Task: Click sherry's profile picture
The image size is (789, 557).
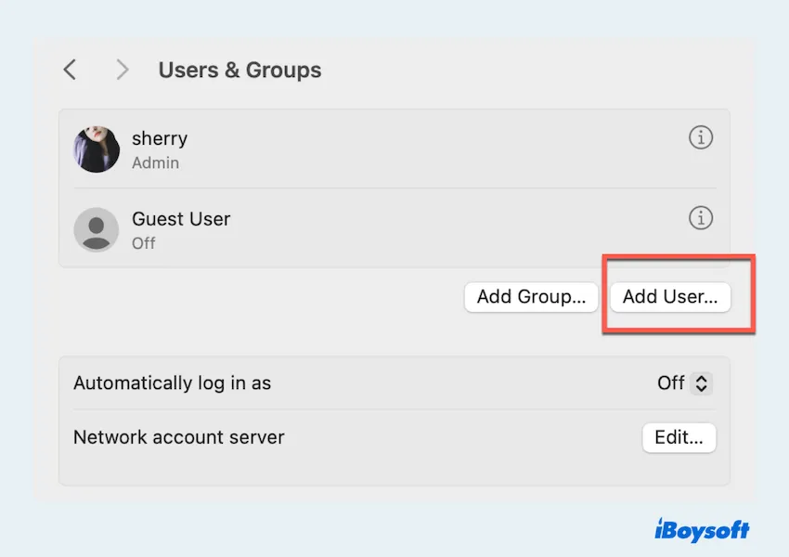Action: pos(97,149)
